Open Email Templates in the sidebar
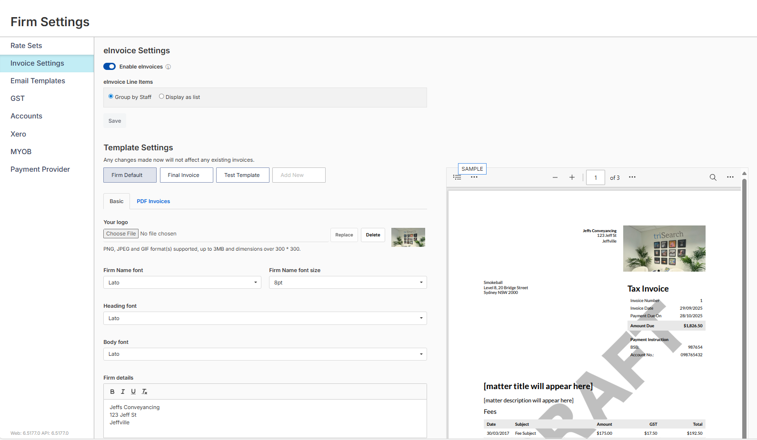 pyautogui.click(x=47, y=81)
